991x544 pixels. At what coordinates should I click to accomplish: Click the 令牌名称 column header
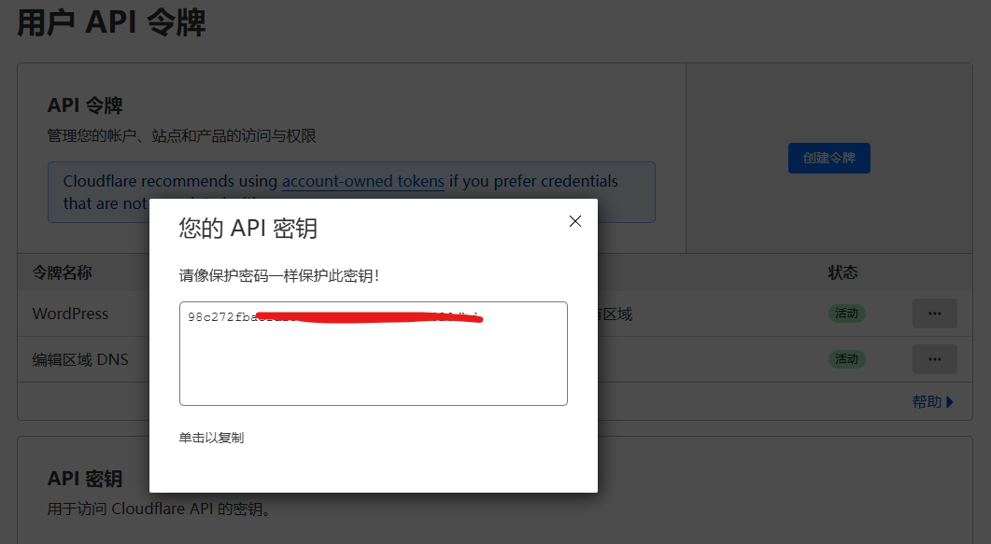coord(63,272)
